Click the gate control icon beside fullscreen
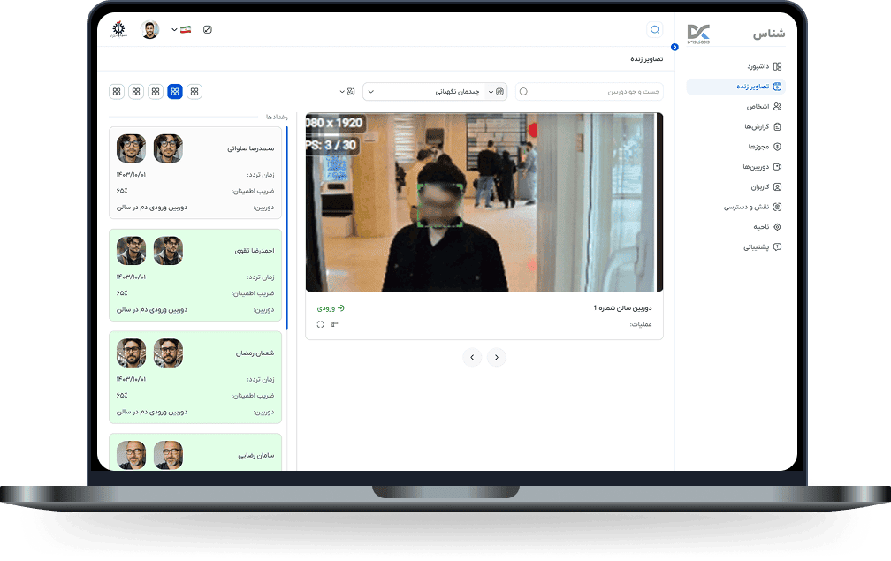The image size is (891, 561). [335, 324]
